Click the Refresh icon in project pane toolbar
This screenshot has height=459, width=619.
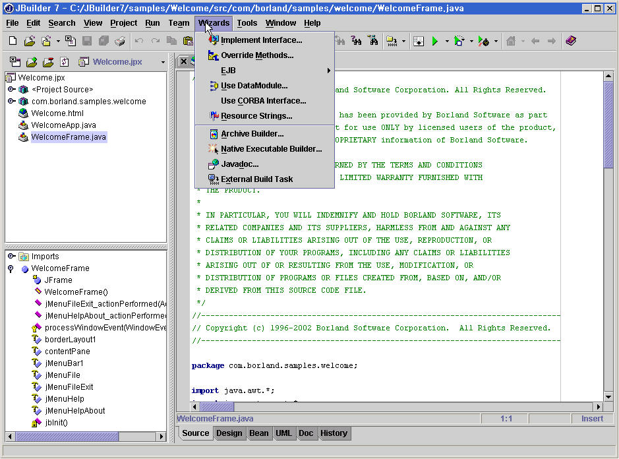[65, 62]
